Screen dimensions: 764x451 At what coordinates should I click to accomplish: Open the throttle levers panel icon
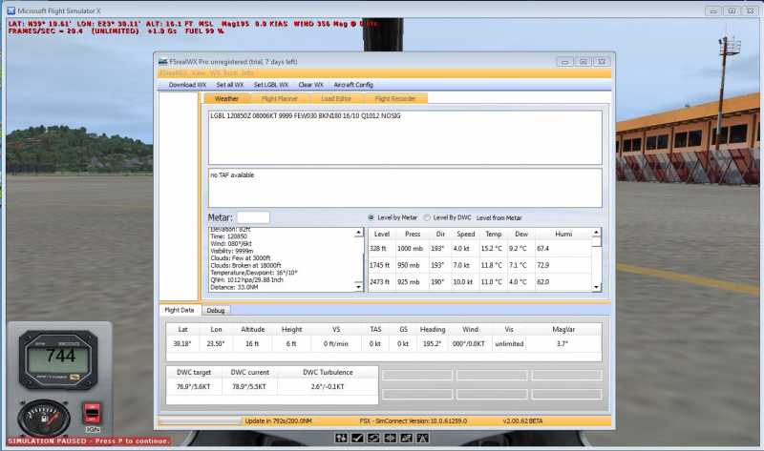point(341,439)
